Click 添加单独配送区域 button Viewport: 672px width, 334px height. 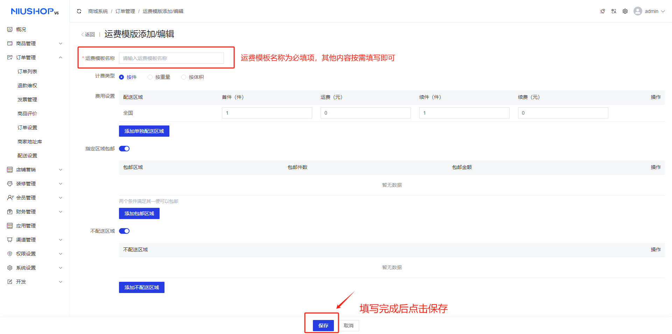point(144,131)
